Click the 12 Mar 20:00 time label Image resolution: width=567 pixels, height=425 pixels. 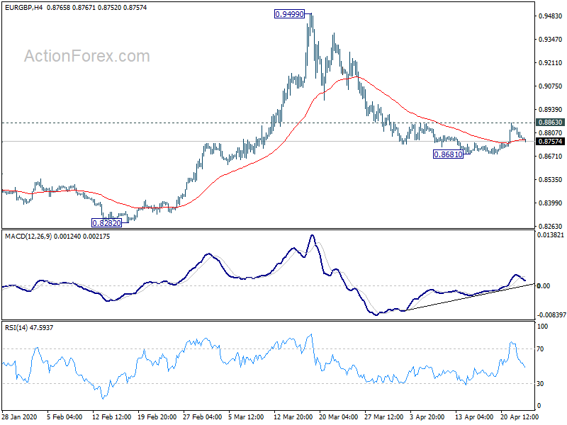293,416
